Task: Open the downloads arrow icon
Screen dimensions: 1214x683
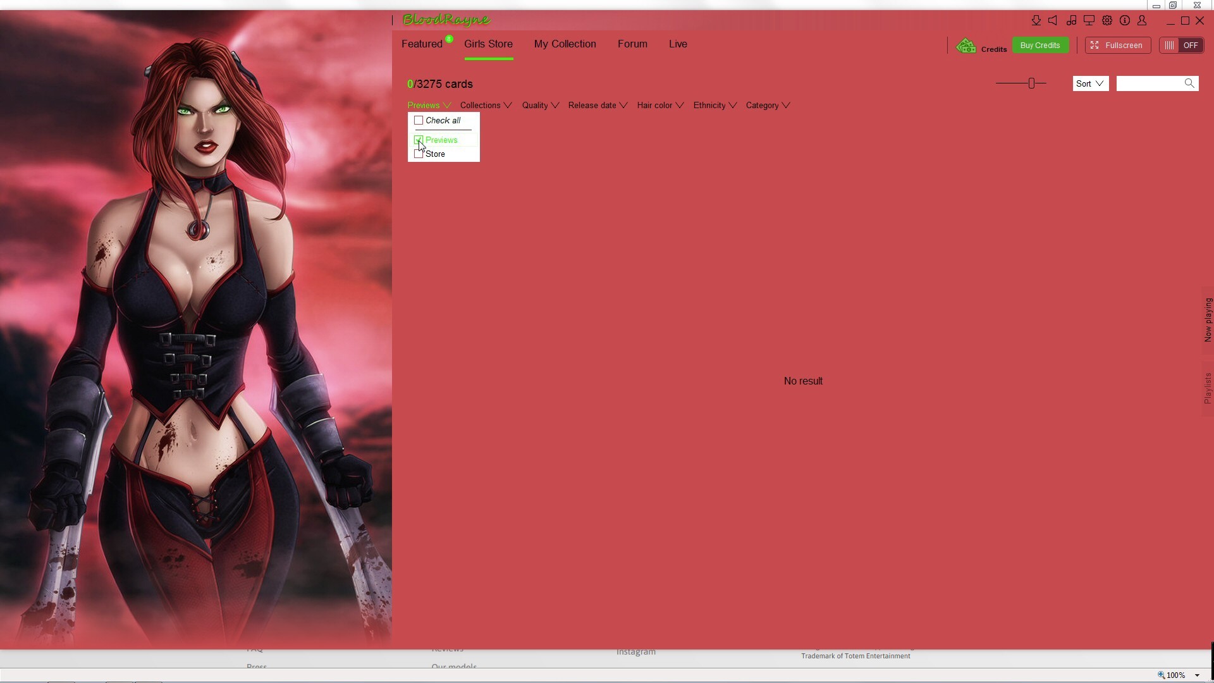Action: click(x=1036, y=20)
